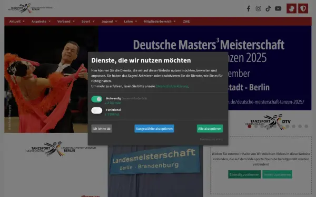
Task: Click 'Ausgewählte akzeptieren' button
Action: (154, 129)
